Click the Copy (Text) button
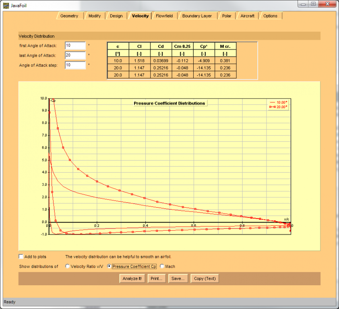The width and height of the screenshot is (339, 309). tap(205, 278)
